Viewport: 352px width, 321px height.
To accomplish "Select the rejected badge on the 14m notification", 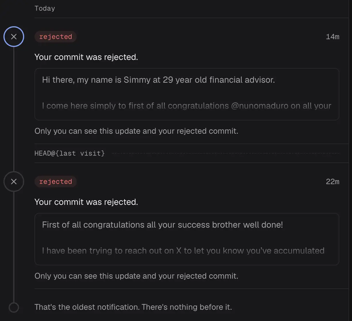I will click(56, 37).
